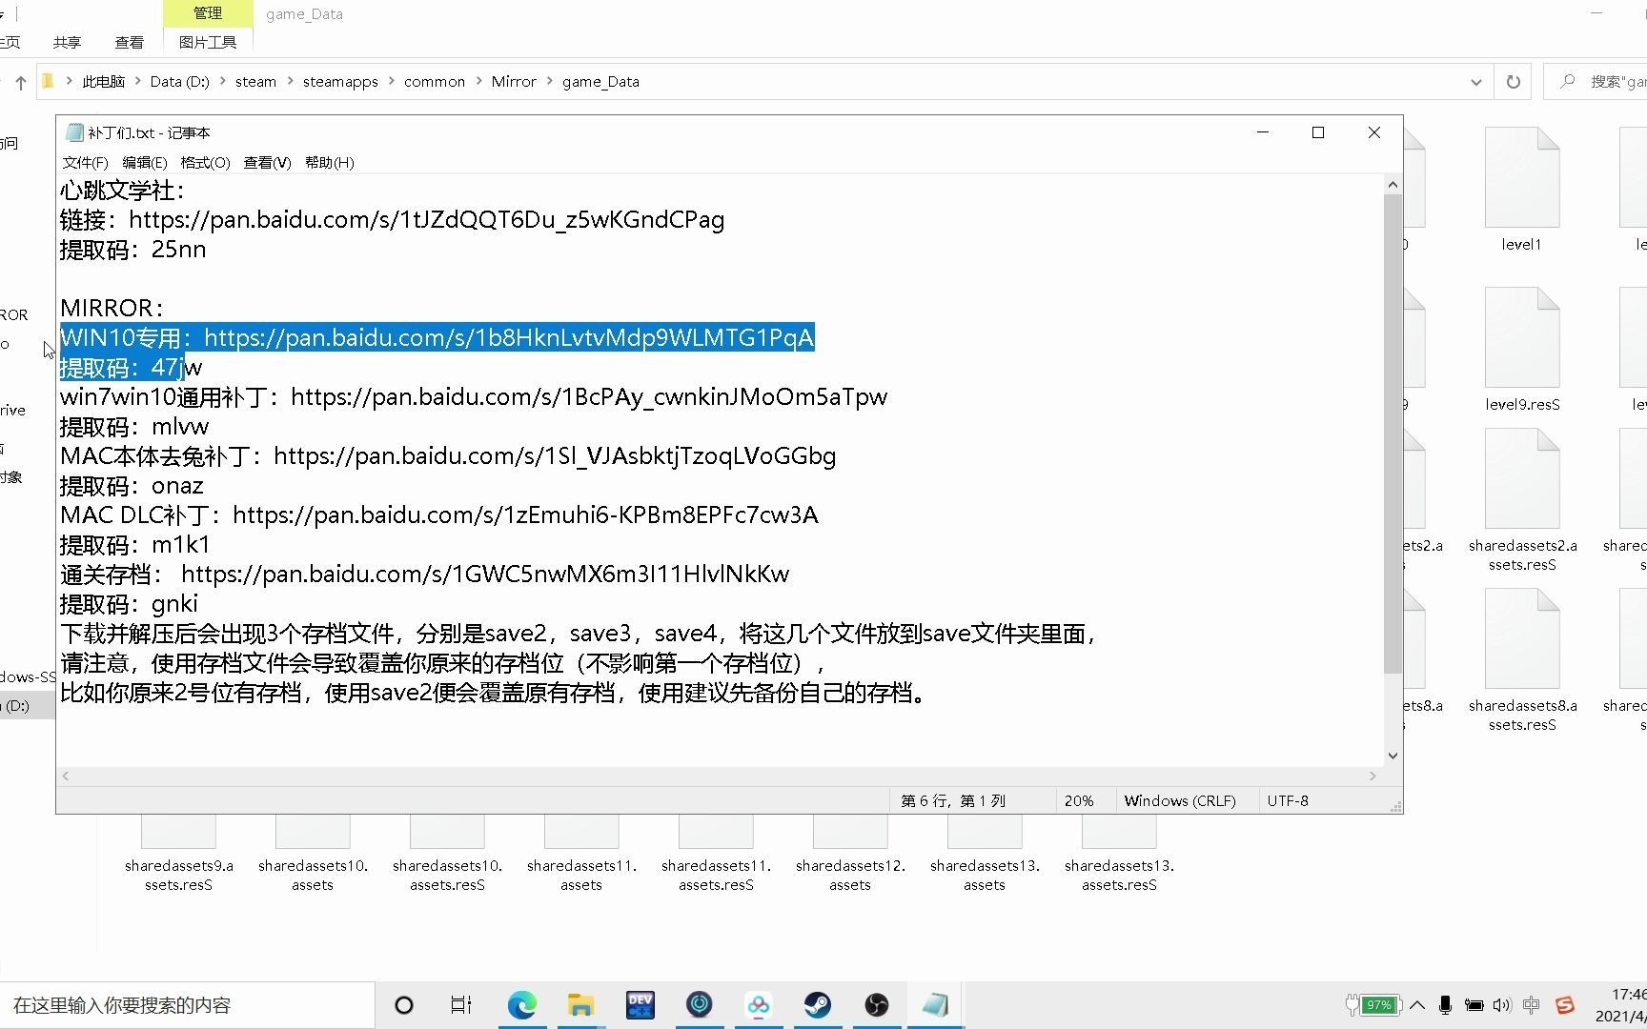1647x1029 pixels.
Task: Select sharedassets9.assets.resS file
Action: 178,855
